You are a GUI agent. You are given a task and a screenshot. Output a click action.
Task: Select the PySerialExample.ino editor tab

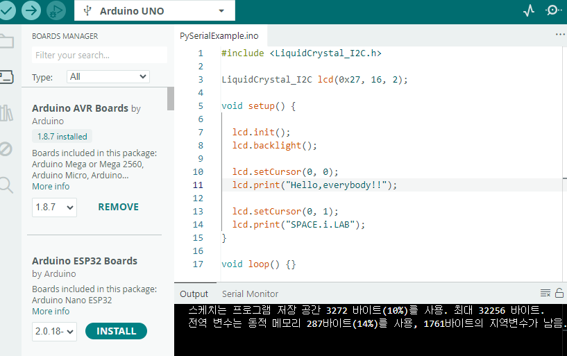coord(219,36)
